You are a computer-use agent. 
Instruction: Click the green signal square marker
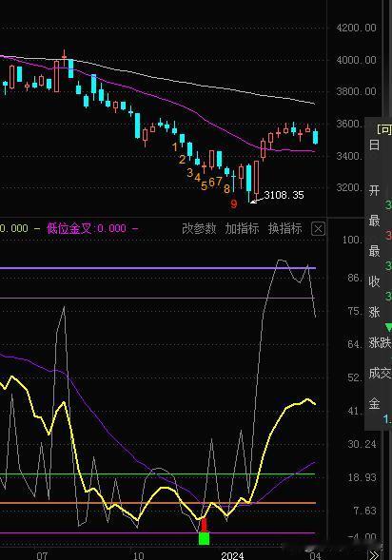pyautogui.click(x=204, y=538)
